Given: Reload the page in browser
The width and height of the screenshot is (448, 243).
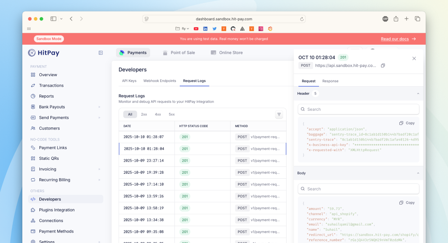Looking at the screenshot, I should (x=302, y=19).
